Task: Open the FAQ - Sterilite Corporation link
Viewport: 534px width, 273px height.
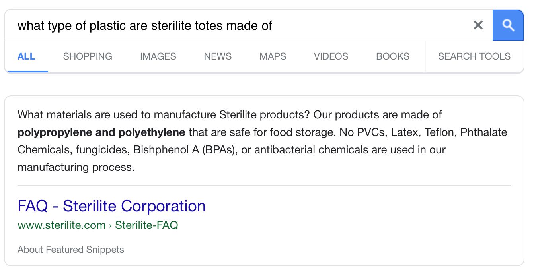Action: (111, 206)
